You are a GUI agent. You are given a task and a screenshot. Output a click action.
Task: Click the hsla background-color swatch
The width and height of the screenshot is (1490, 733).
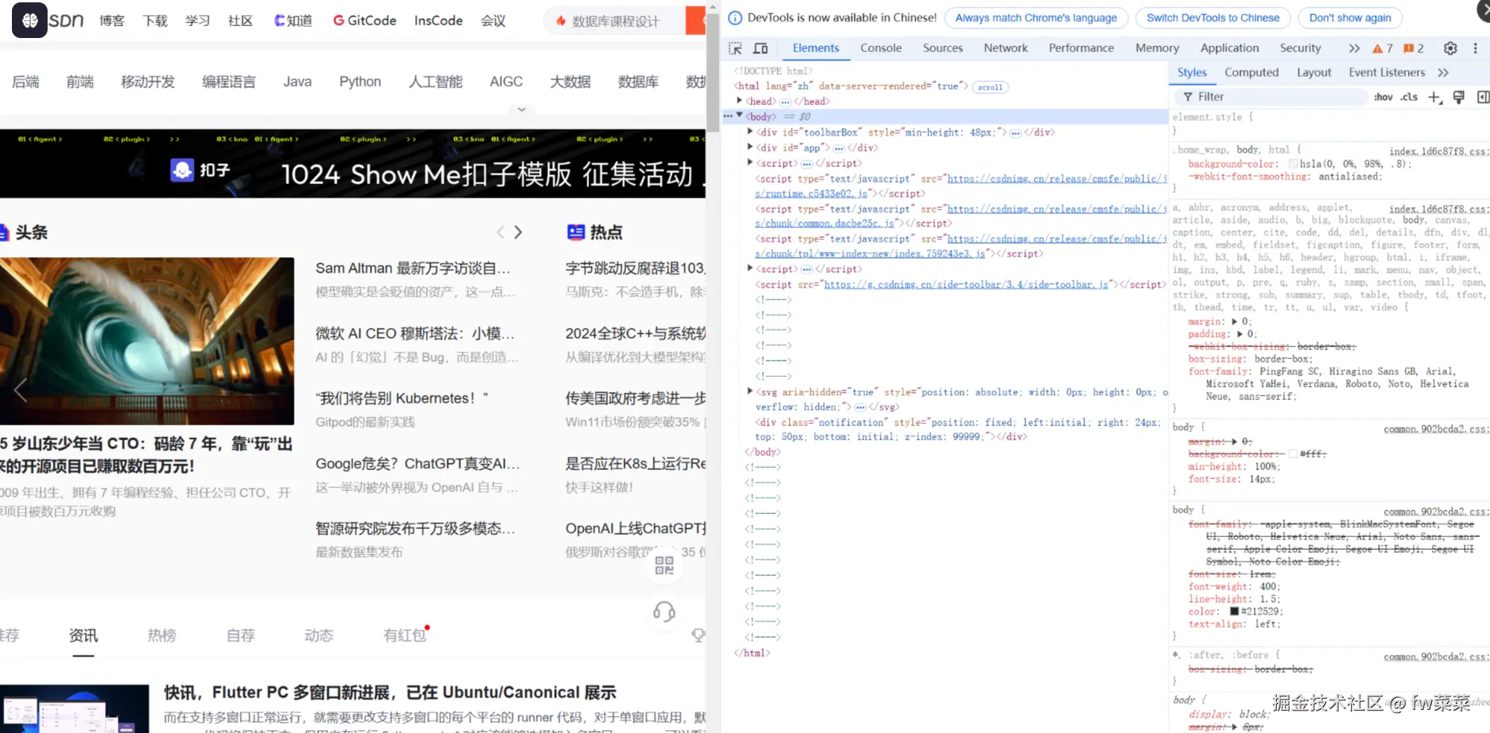click(x=1293, y=164)
